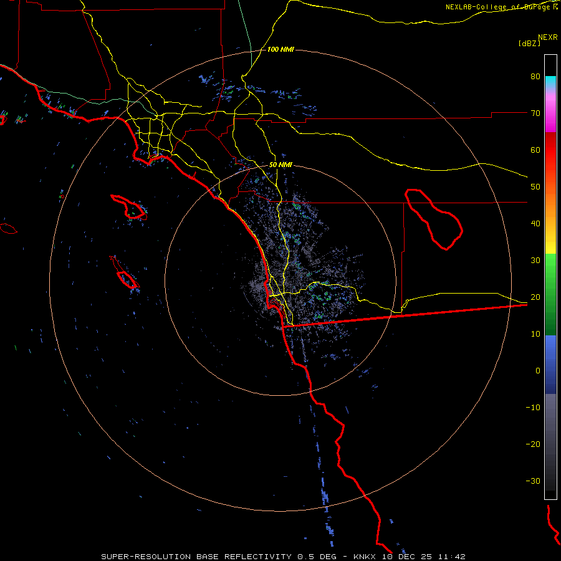Click the NEXR label above the color scale
Screen dimensions: 561x561
point(548,37)
